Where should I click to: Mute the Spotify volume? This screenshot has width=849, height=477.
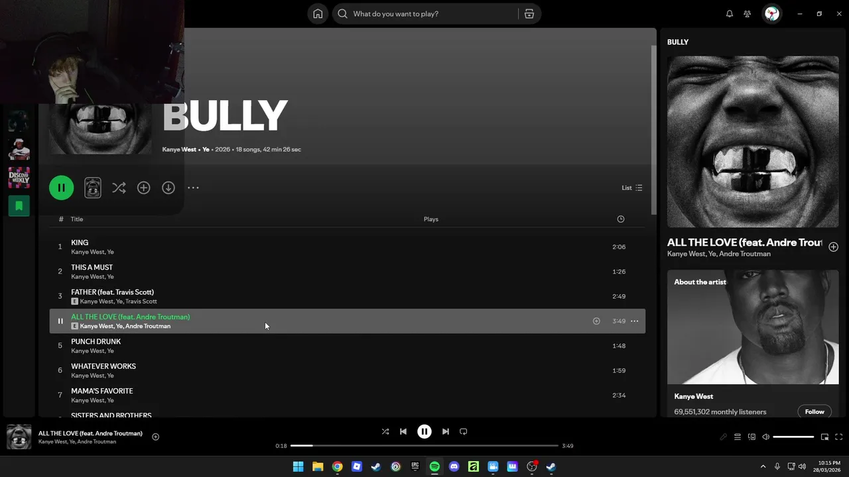coord(765,437)
